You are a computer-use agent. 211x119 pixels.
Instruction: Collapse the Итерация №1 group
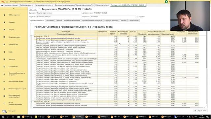[x=31, y=36]
